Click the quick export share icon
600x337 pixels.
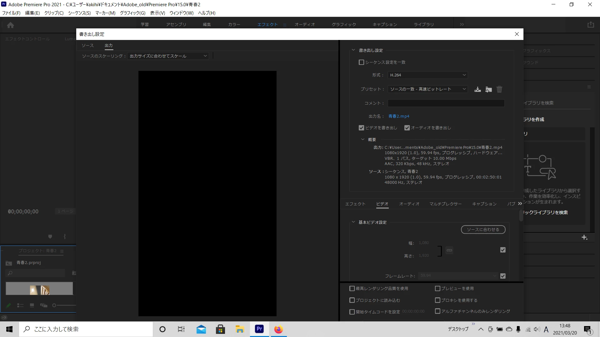pos(591,25)
